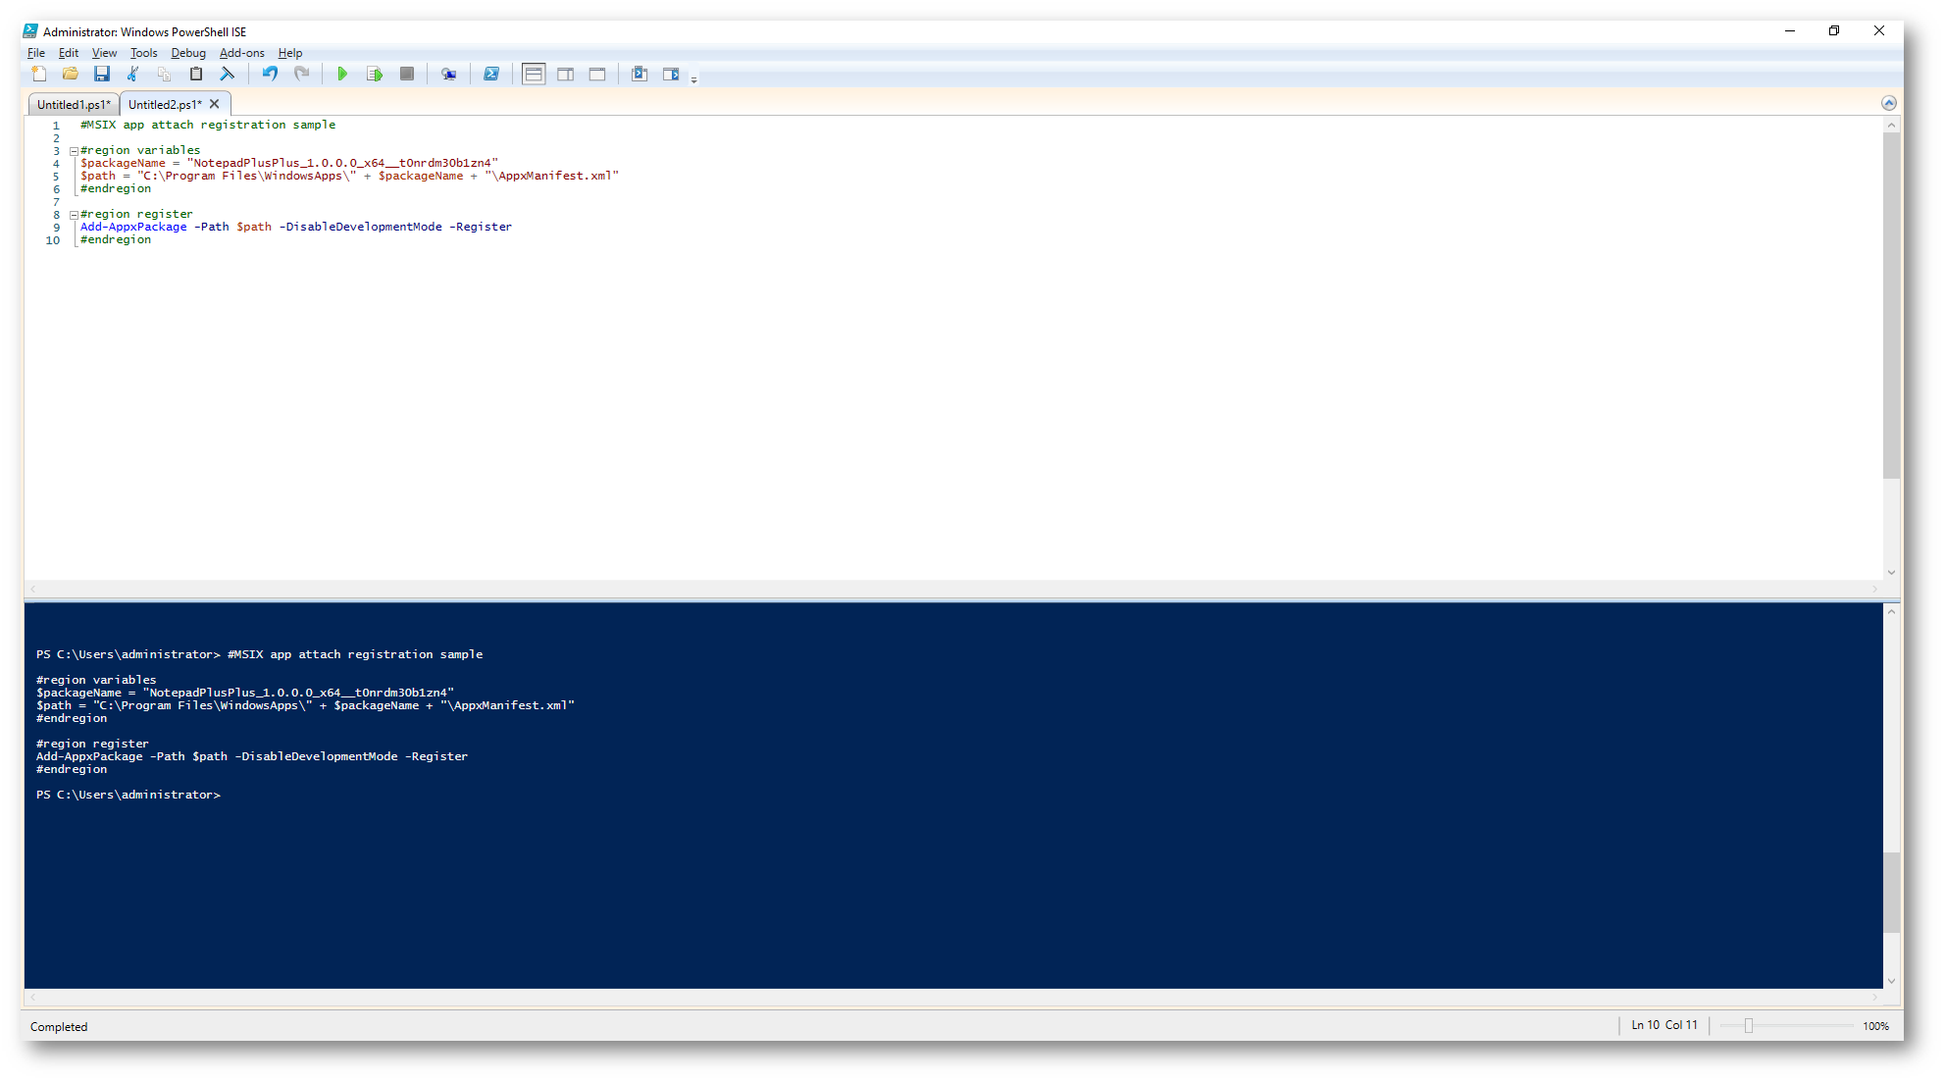Click the #MSIX app attach comment line 1
1945x1082 pixels.
click(x=208, y=125)
